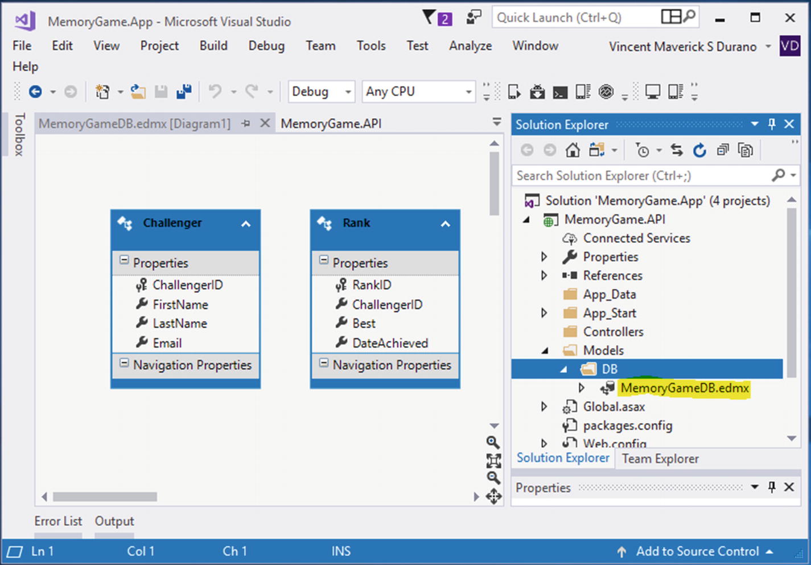Click the Save All toolbar icon
Viewport: 811px width, 565px height.
click(184, 92)
